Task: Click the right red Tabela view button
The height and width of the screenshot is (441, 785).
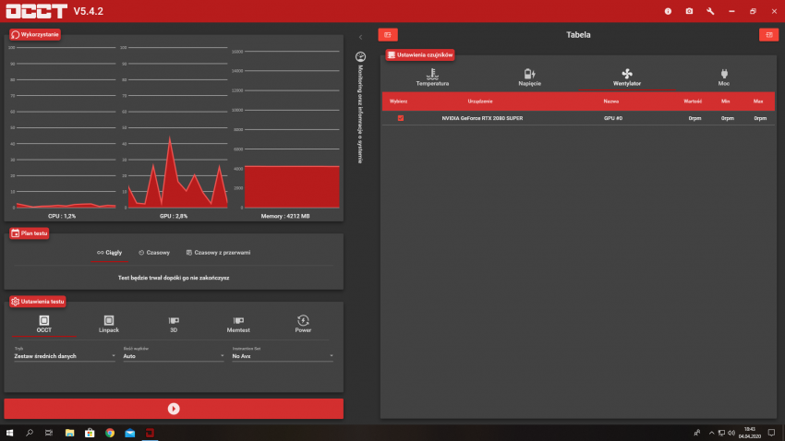Action: pyautogui.click(x=767, y=35)
